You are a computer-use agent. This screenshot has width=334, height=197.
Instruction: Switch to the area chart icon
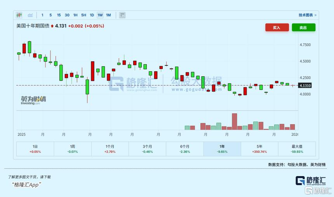[30, 15]
